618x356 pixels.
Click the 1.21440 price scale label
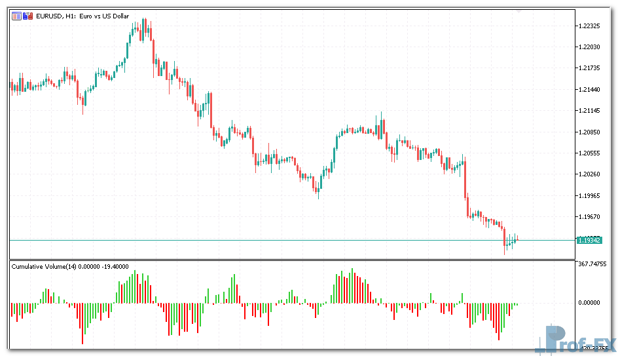click(x=589, y=90)
